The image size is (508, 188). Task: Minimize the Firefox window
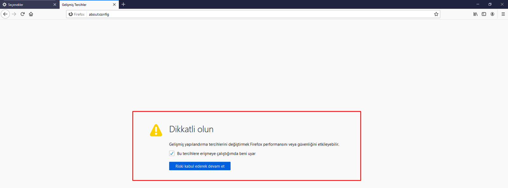(478, 4)
